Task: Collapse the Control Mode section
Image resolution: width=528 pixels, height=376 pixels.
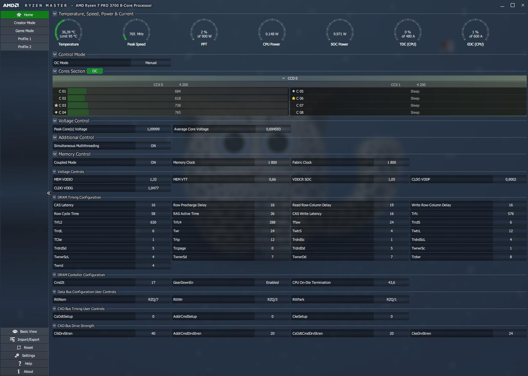Action: pos(55,54)
